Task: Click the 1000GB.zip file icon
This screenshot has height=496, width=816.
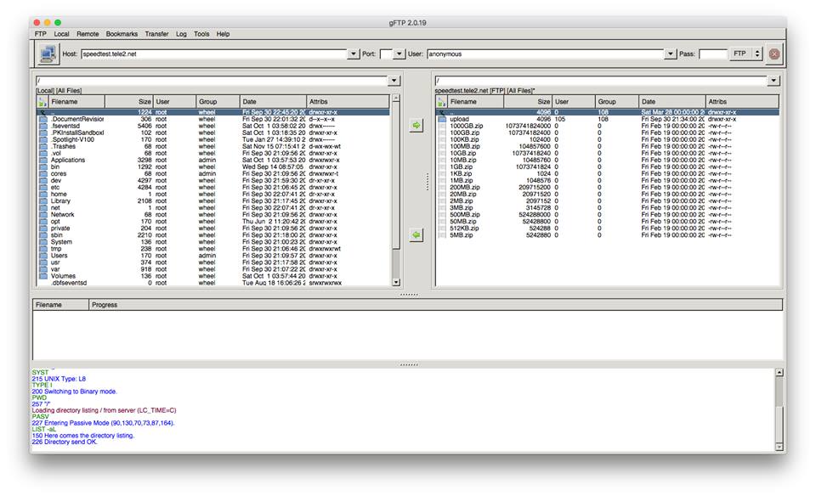Action: [441, 126]
